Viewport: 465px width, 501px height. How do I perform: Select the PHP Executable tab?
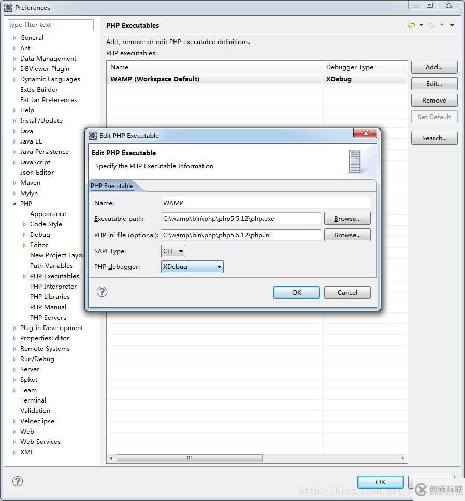(x=112, y=186)
